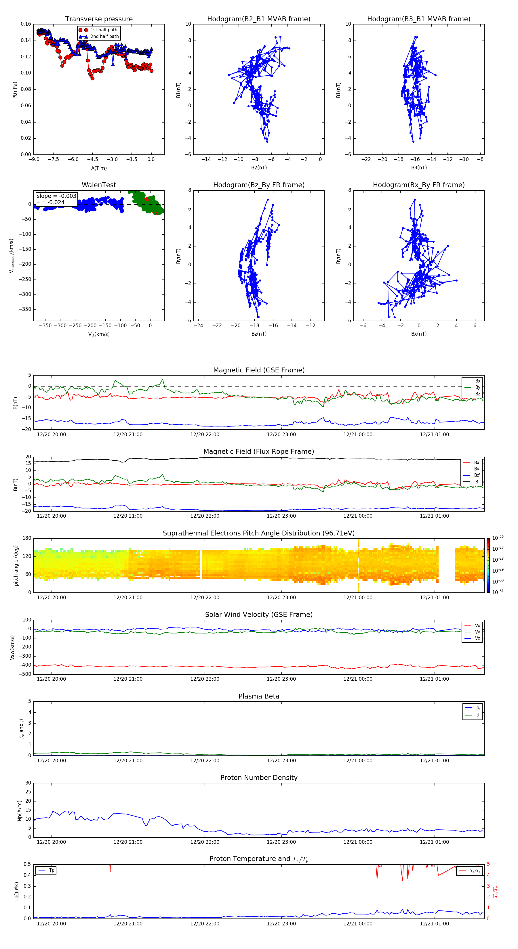Click the 'By(nT)' y-axis label of Bx_By hodogram
This screenshot has height=949, width=518.
point(338,256)
